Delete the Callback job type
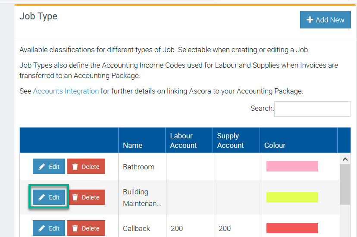357x237 pixels. [x=86, y=228]
